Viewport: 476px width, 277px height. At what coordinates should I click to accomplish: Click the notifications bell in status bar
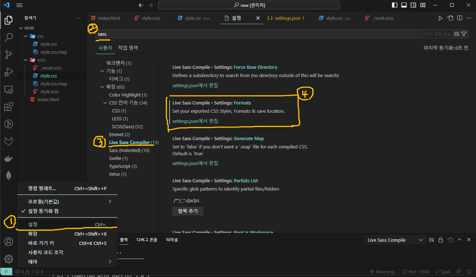tap(469, 272)
